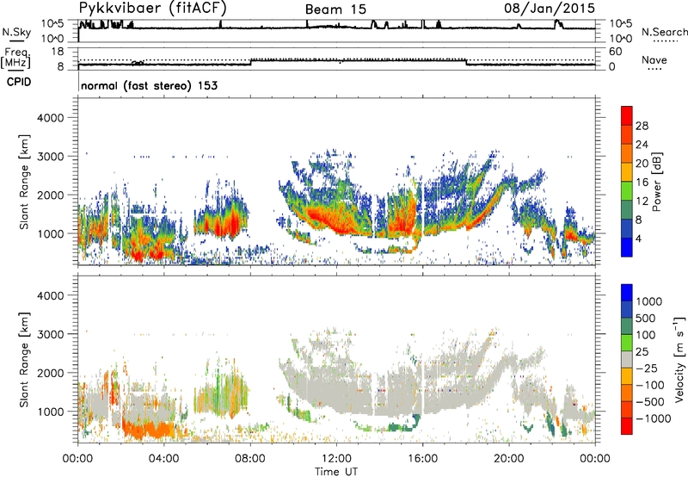Screen dimensions: 688x477
Task: Click the 28 tick on power colorbar
Action: (x=642, y=126)
